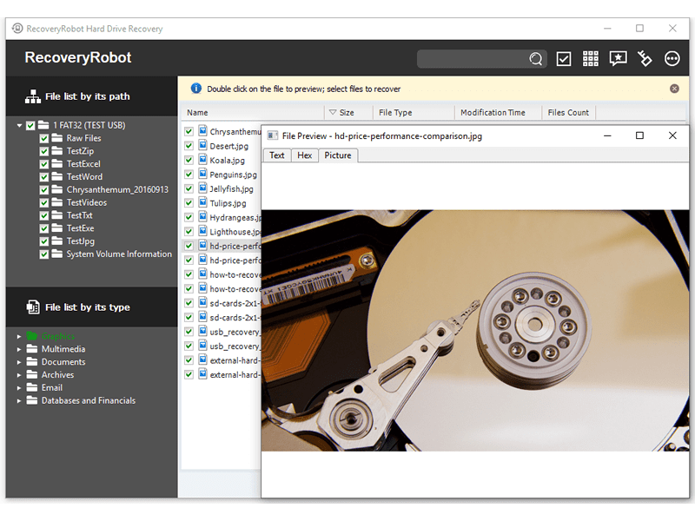The image size is (695, 521).
Task: Click the File list by its path tree icon
Action: 33,96
